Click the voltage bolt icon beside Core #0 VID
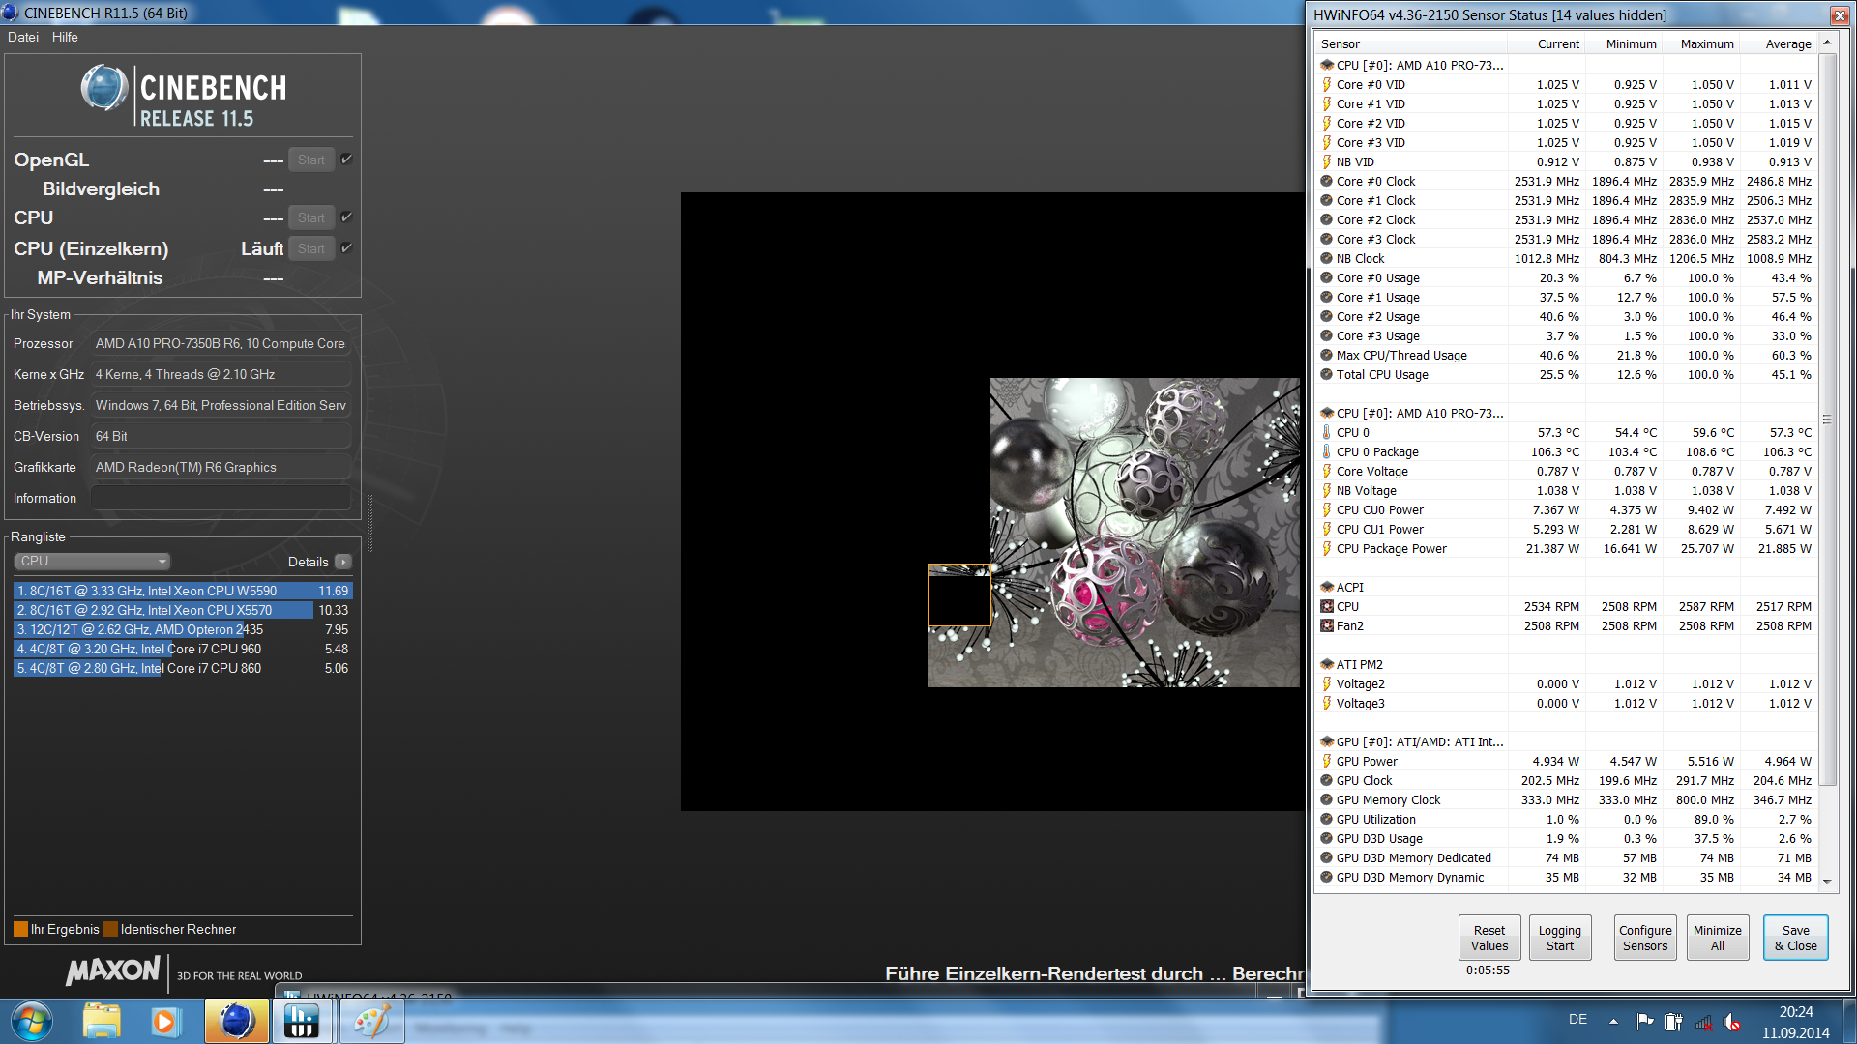 [x=1327, y=85]
